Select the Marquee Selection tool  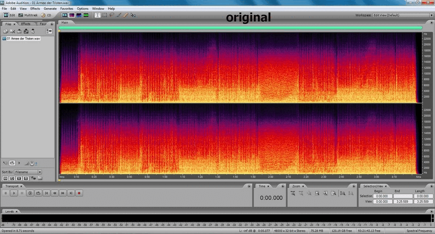(104, 15)
